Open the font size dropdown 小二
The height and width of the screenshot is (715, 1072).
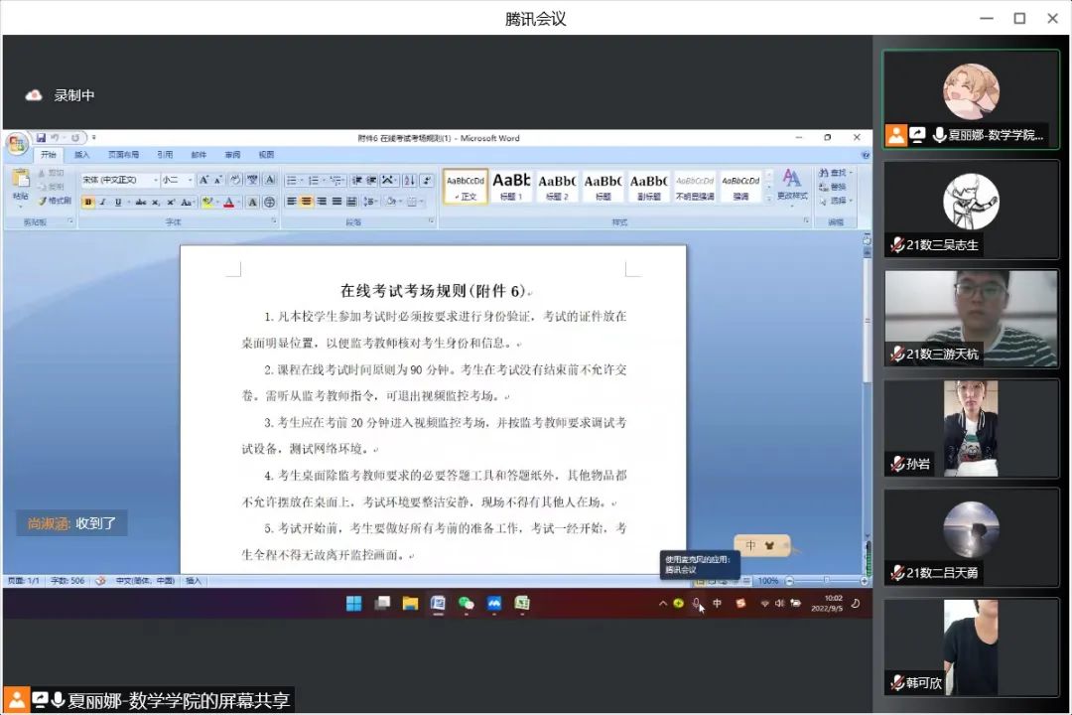[188, 181]
